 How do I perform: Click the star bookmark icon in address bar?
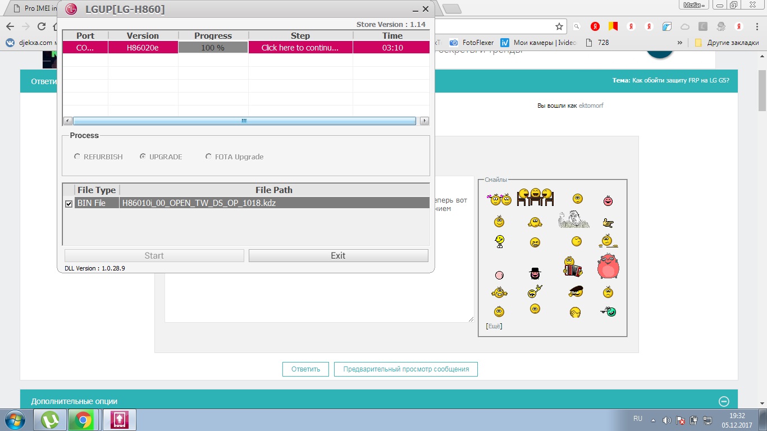[x=559, y=26]
